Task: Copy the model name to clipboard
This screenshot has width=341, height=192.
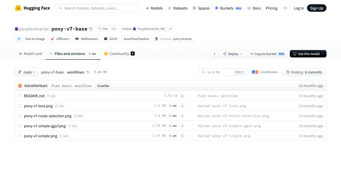Action: tap(91, 29)
